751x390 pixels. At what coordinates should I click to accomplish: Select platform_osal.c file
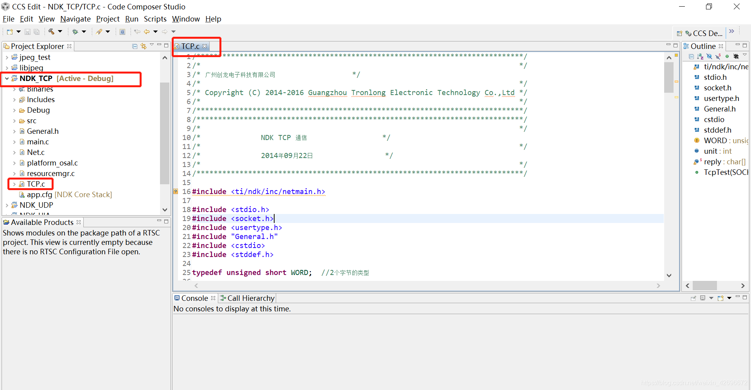52,163
